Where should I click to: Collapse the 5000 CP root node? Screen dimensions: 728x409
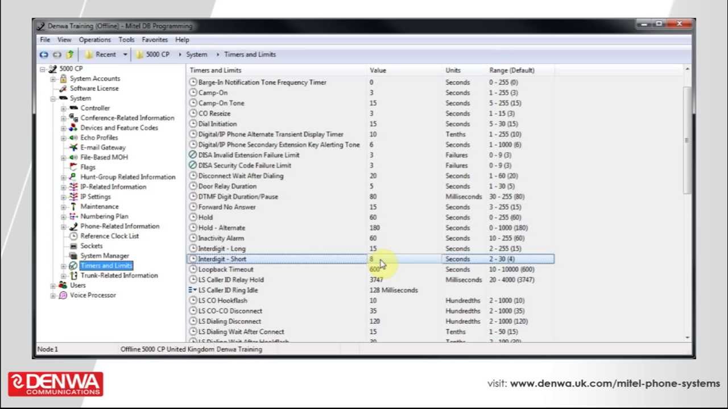pos(42,69)
